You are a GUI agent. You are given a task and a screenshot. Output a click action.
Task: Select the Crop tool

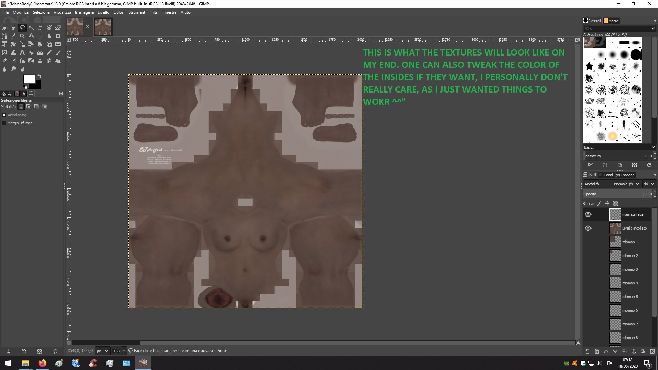tap(58, 36)
